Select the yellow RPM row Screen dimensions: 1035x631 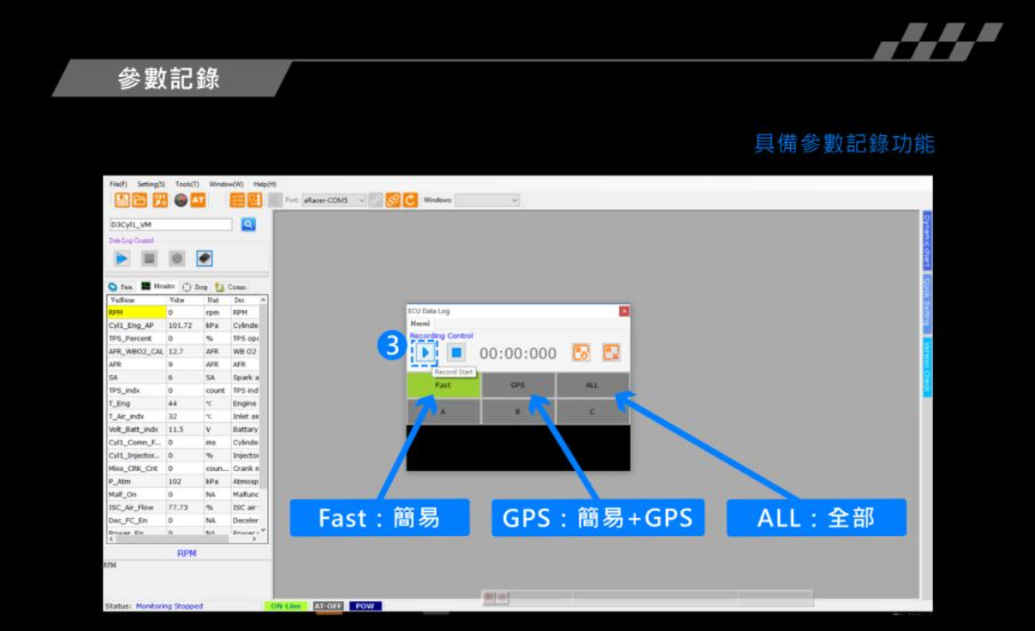[183, 313]
